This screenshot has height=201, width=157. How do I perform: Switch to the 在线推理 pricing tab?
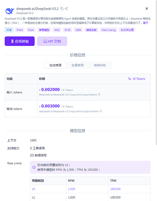click(55, 65)
